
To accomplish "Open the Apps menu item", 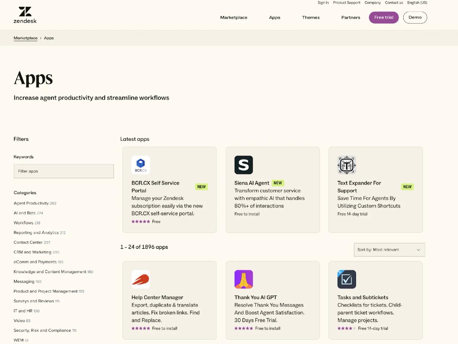I will pos(275,18).
